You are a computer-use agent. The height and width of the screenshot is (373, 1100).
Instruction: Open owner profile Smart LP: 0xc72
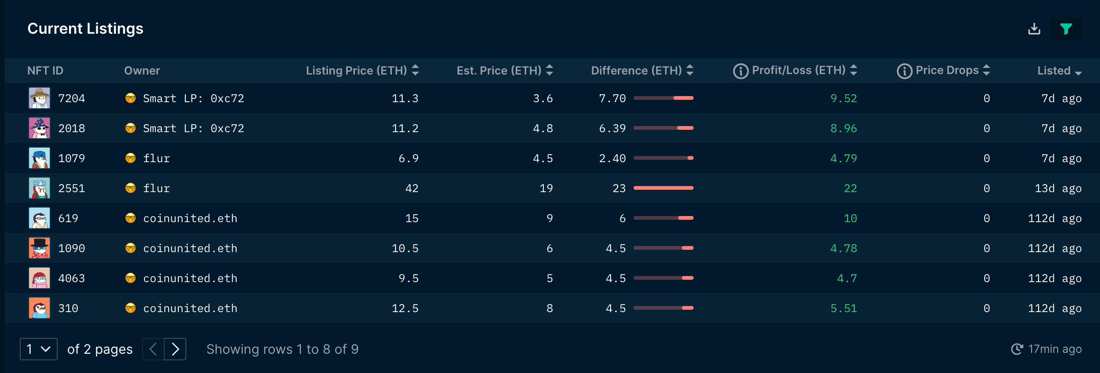193,98
